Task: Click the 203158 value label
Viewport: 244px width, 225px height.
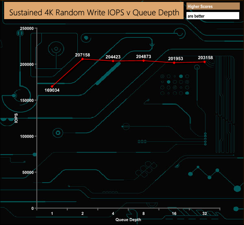Action: pos(205,58)
